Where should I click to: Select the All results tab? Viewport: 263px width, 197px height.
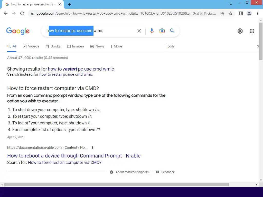coord(12,46)
